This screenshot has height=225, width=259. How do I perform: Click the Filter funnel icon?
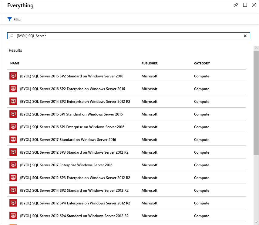point(9,19)
